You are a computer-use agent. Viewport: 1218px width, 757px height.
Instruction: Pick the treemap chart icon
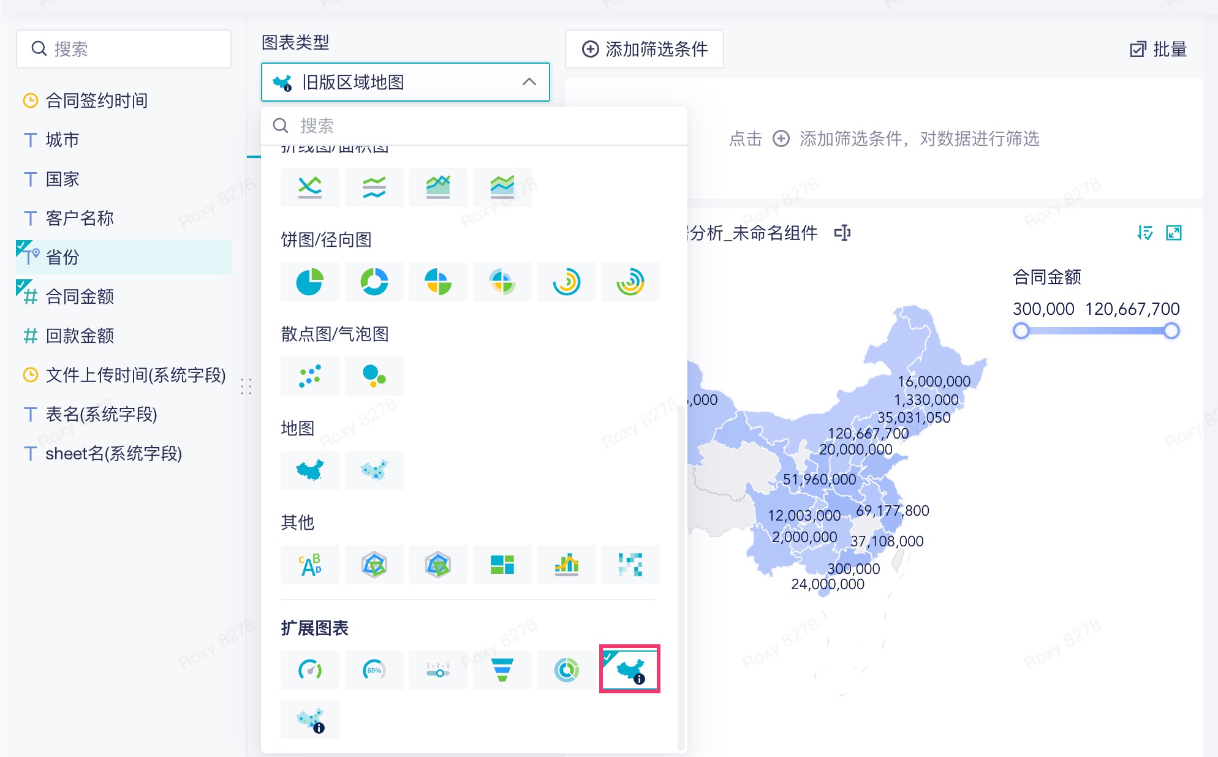(502, 565)
